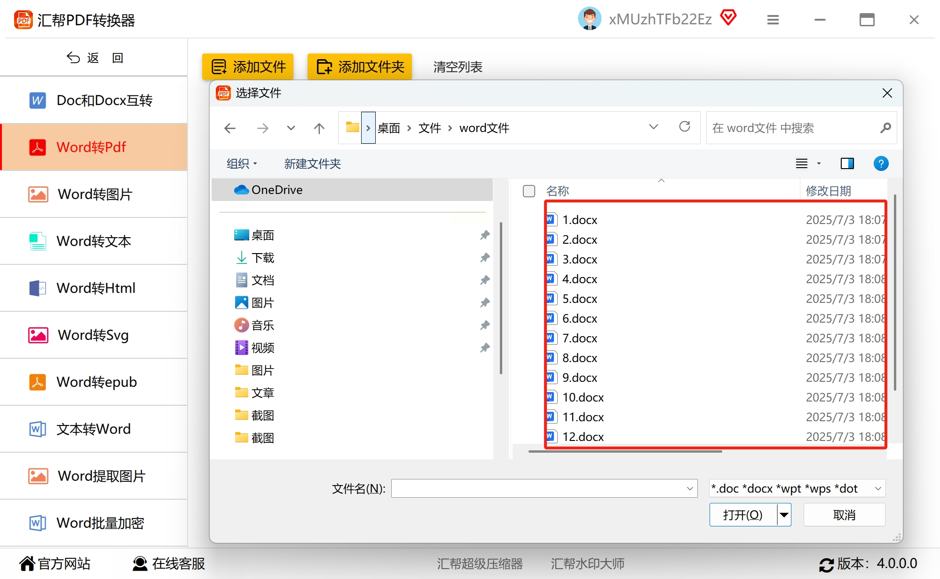Open the 组织 dropdown menu
Image resolution: width=940 pixels, height=579 pixels.
[x=242, y=163]
